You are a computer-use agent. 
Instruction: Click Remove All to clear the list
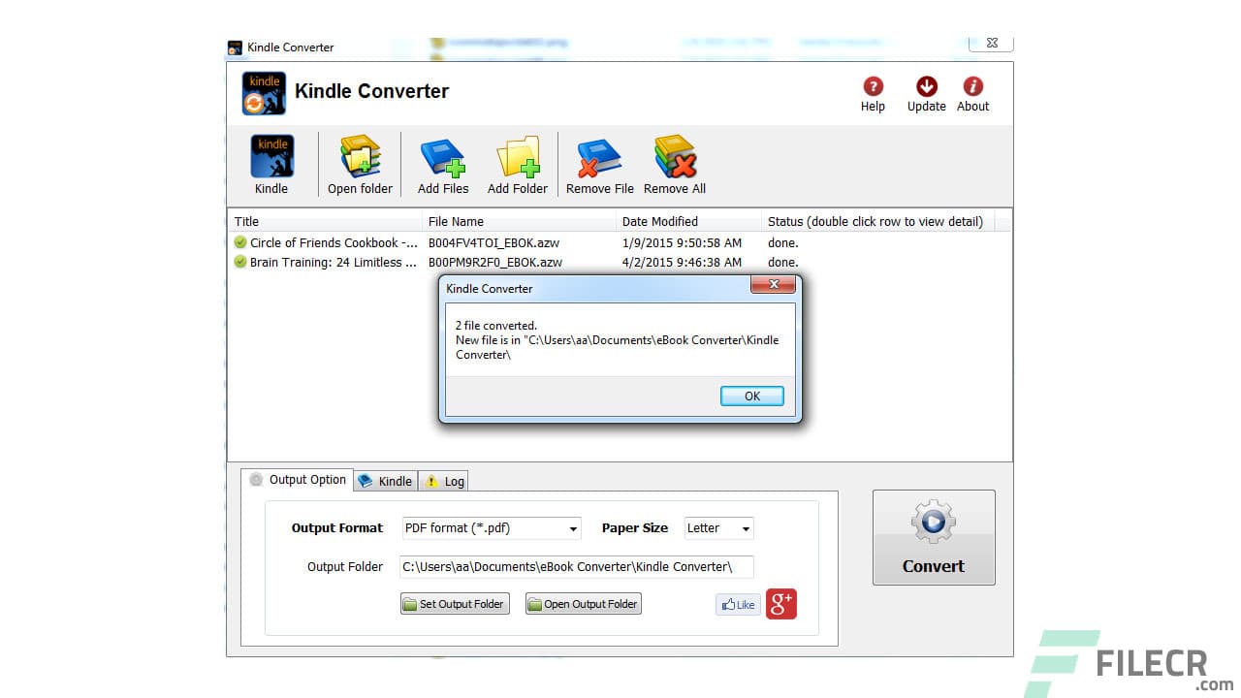pyautogui.click(x=673, y=163)
